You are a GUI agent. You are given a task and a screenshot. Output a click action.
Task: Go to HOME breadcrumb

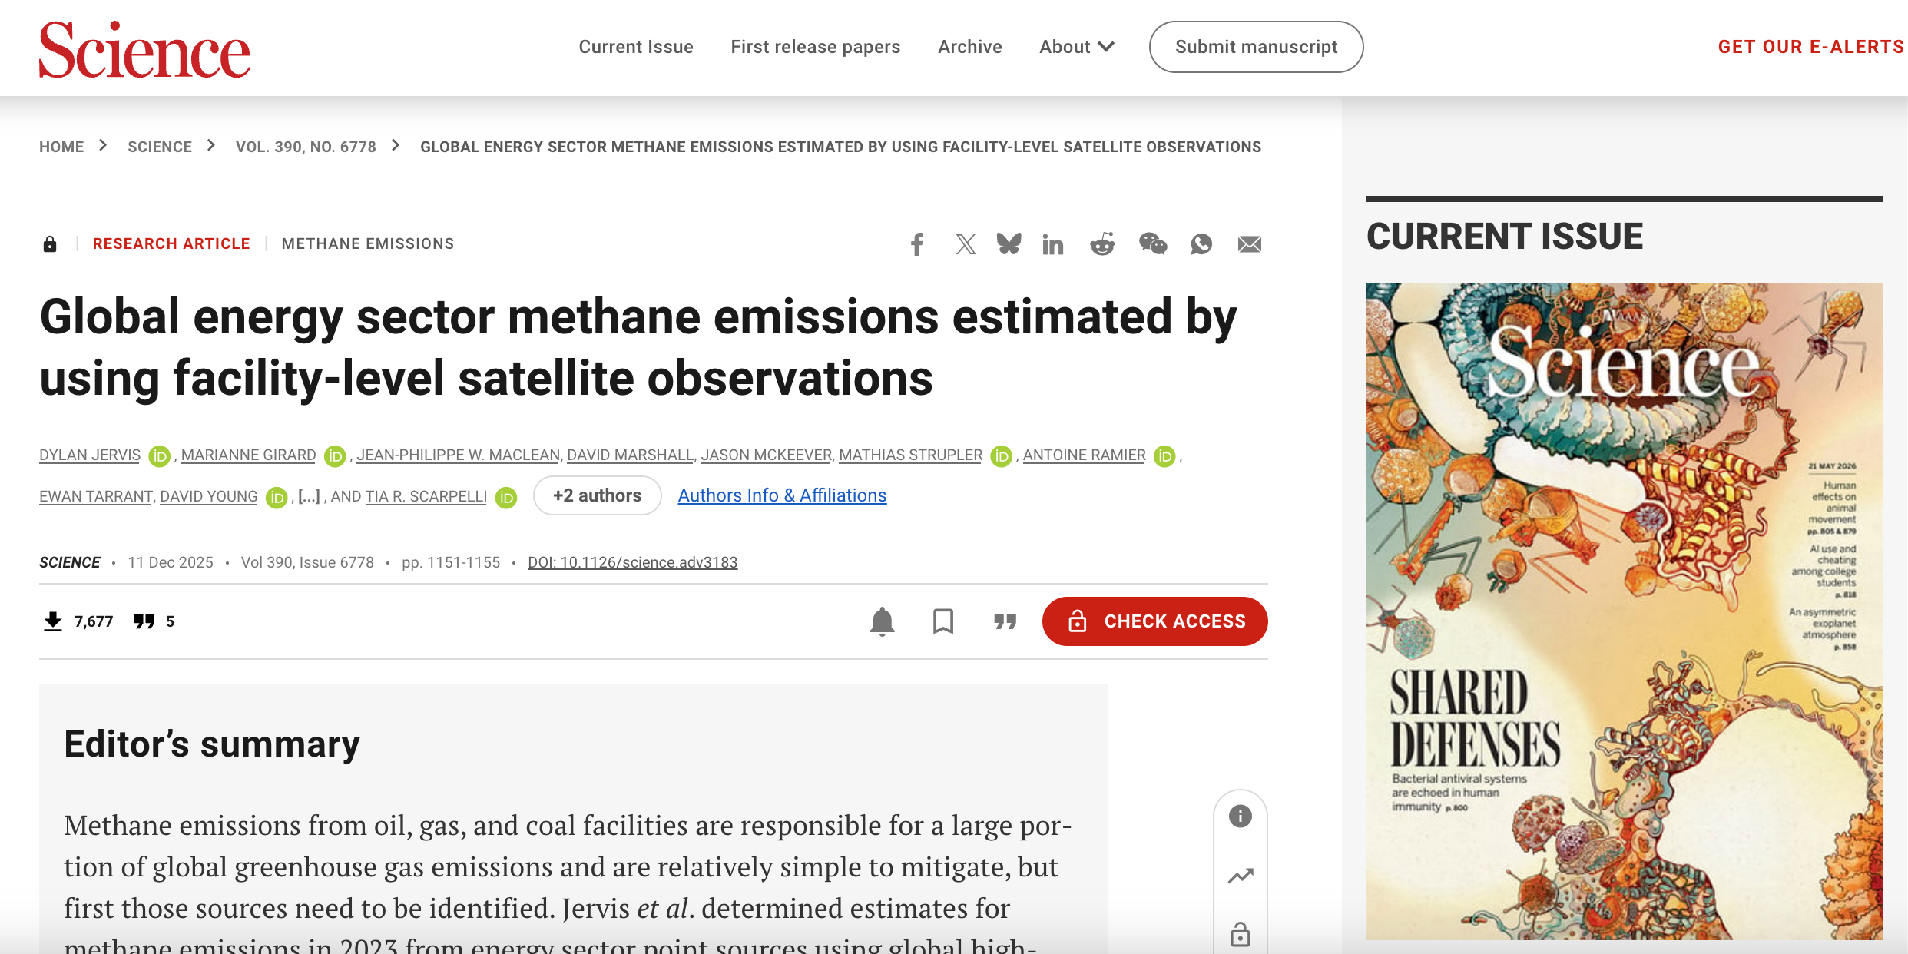click(61, 147)
